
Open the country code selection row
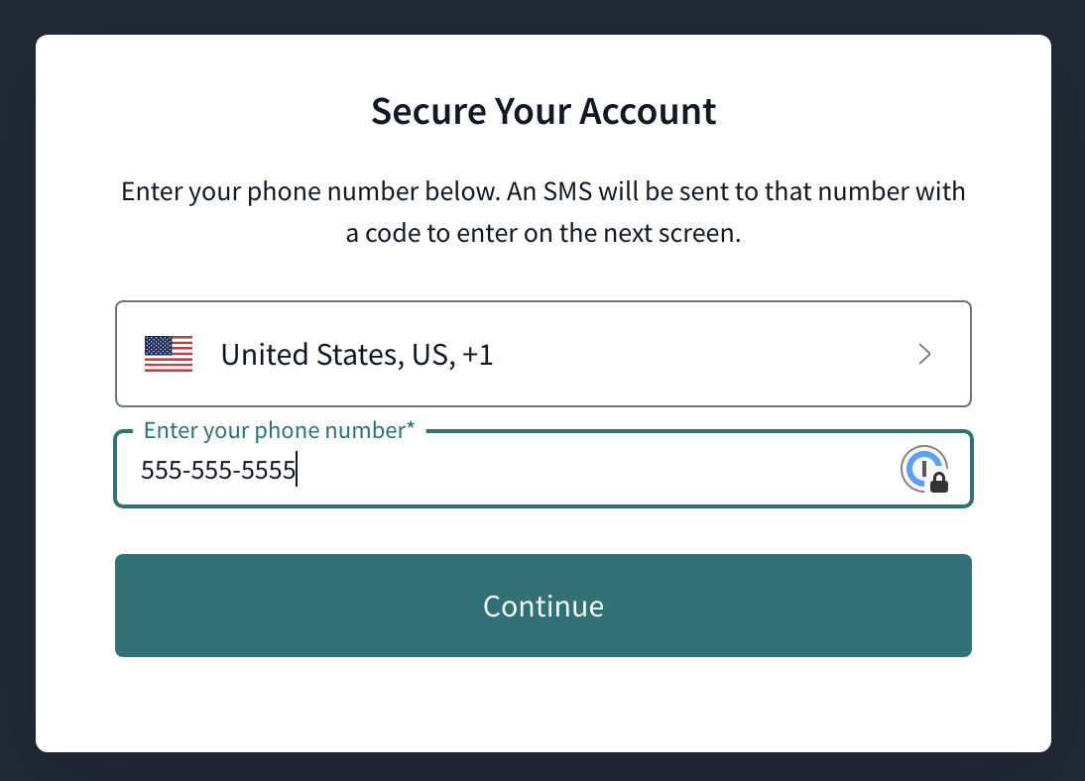(543, 354)
